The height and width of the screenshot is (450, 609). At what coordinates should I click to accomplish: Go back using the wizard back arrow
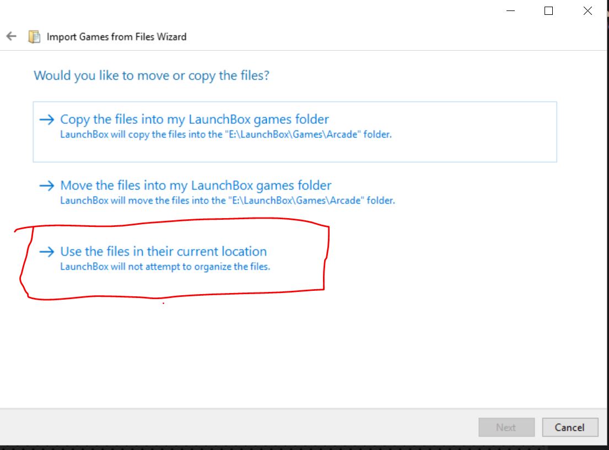(11, 36)
